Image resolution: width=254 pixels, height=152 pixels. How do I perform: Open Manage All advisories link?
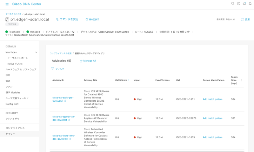[90, 61]
